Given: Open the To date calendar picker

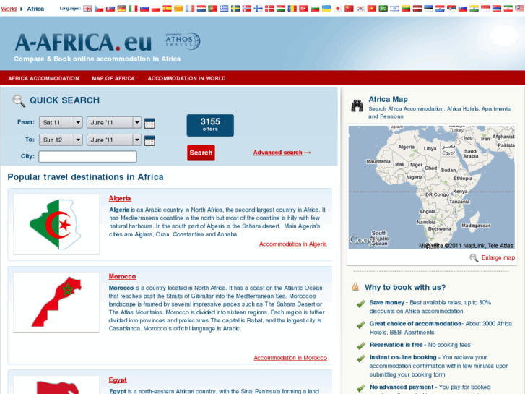Looking at the screenshot, I should 149,140.
